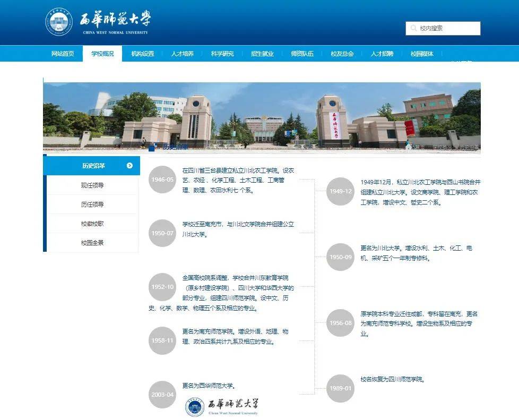Click the footer university emblem logo
The width and height of the screenshot is (519, 418).
tap(195, 406)
